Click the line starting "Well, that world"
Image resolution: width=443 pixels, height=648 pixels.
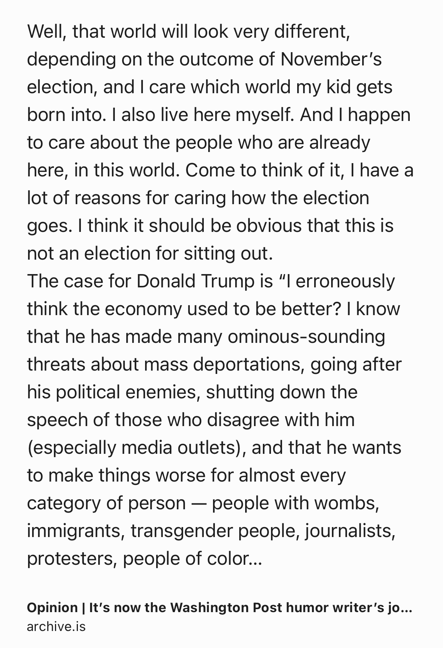[188, 32]
